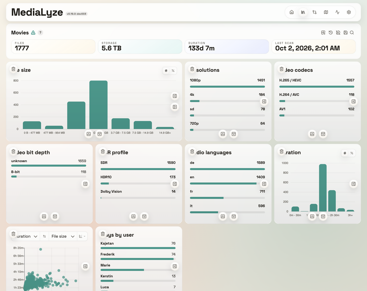
Task: Switch File size chart to percent (%) mode
Action: tap(173, 71)
